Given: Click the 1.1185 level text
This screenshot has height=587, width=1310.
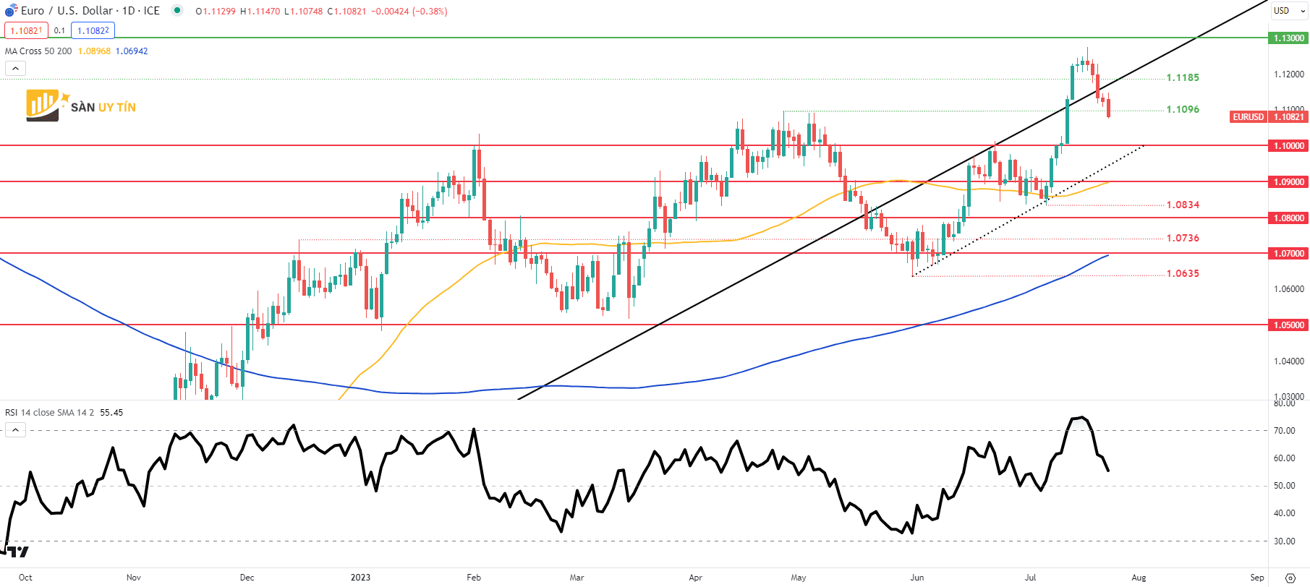Looking at the screenshot, I should pyautogui.click(x=1183, y=77).
